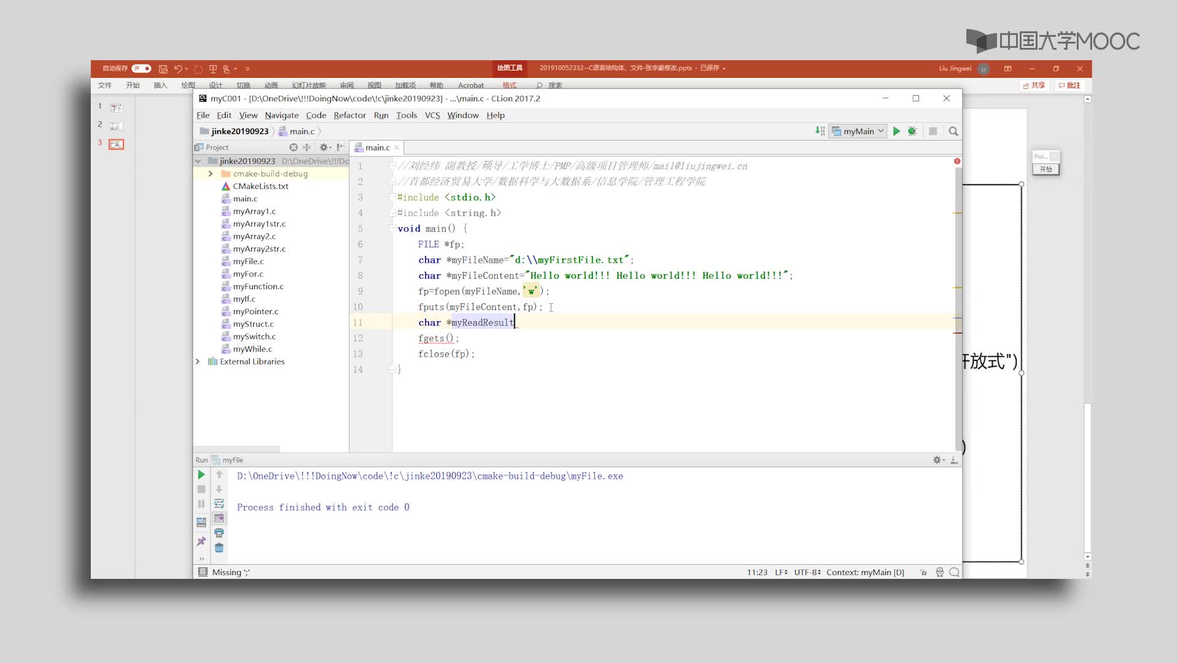
Task: Toggle soft-wrap in the Run console
Action: point(219,504)
